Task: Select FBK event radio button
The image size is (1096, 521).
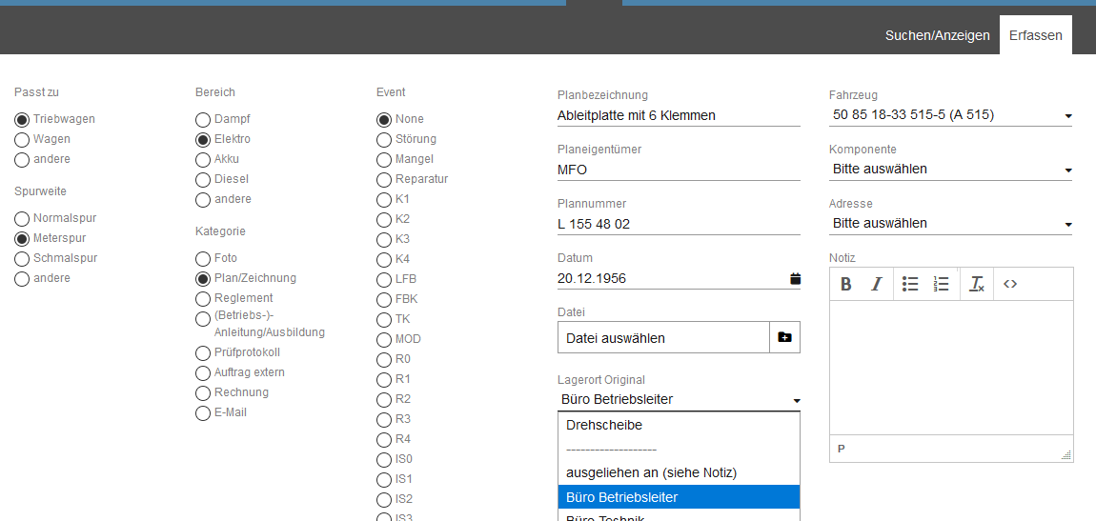Action: click(384, 300)
